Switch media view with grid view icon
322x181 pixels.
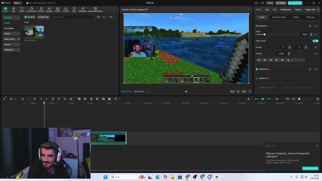[98, 17]
